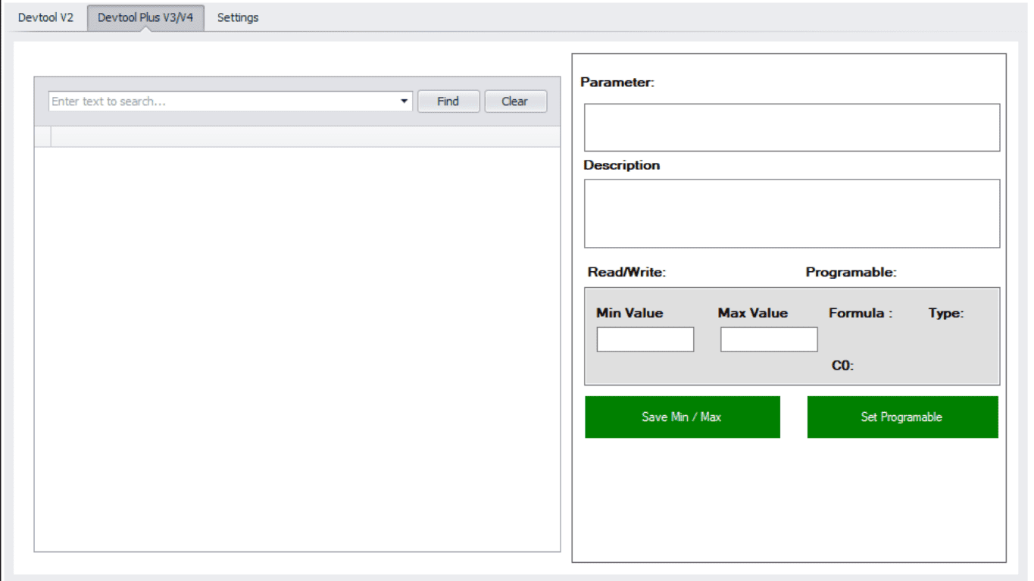Click the Formula label

pyautogui.click(x=860, y=313)
